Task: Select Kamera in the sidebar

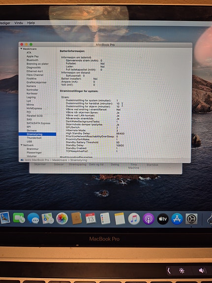Action: click(31, 86)
